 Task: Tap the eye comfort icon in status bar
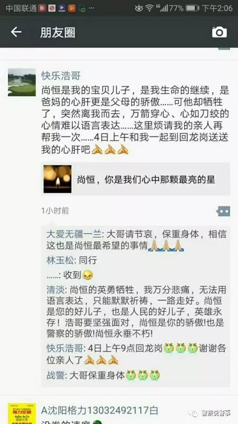[139, 8]
